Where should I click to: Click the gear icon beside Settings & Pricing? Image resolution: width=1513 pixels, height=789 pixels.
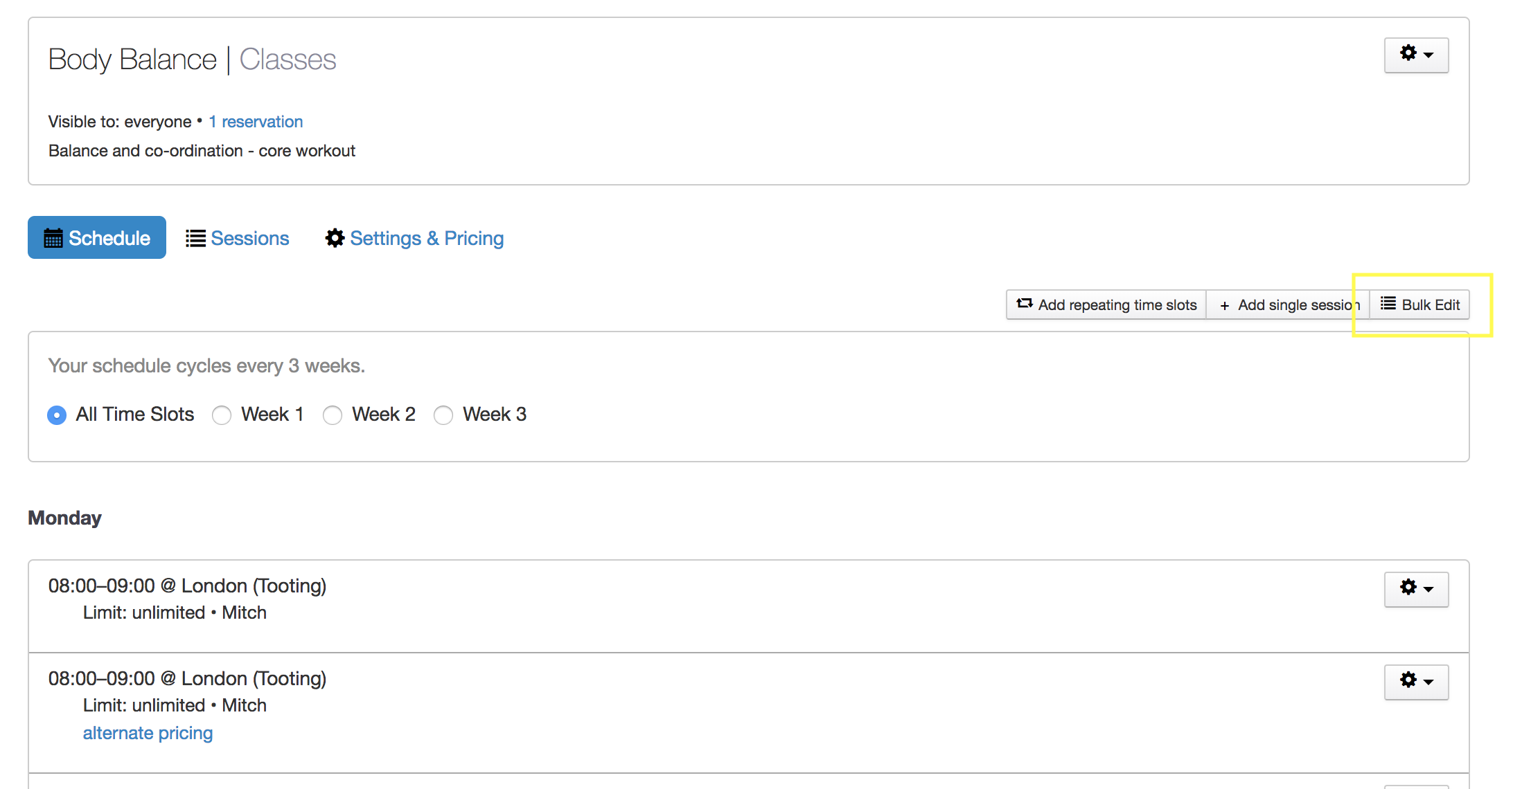[335, 239]
